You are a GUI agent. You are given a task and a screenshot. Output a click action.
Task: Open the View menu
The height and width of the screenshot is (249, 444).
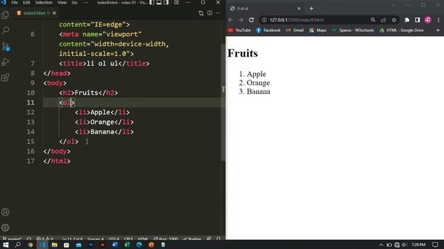click(62, 3)
